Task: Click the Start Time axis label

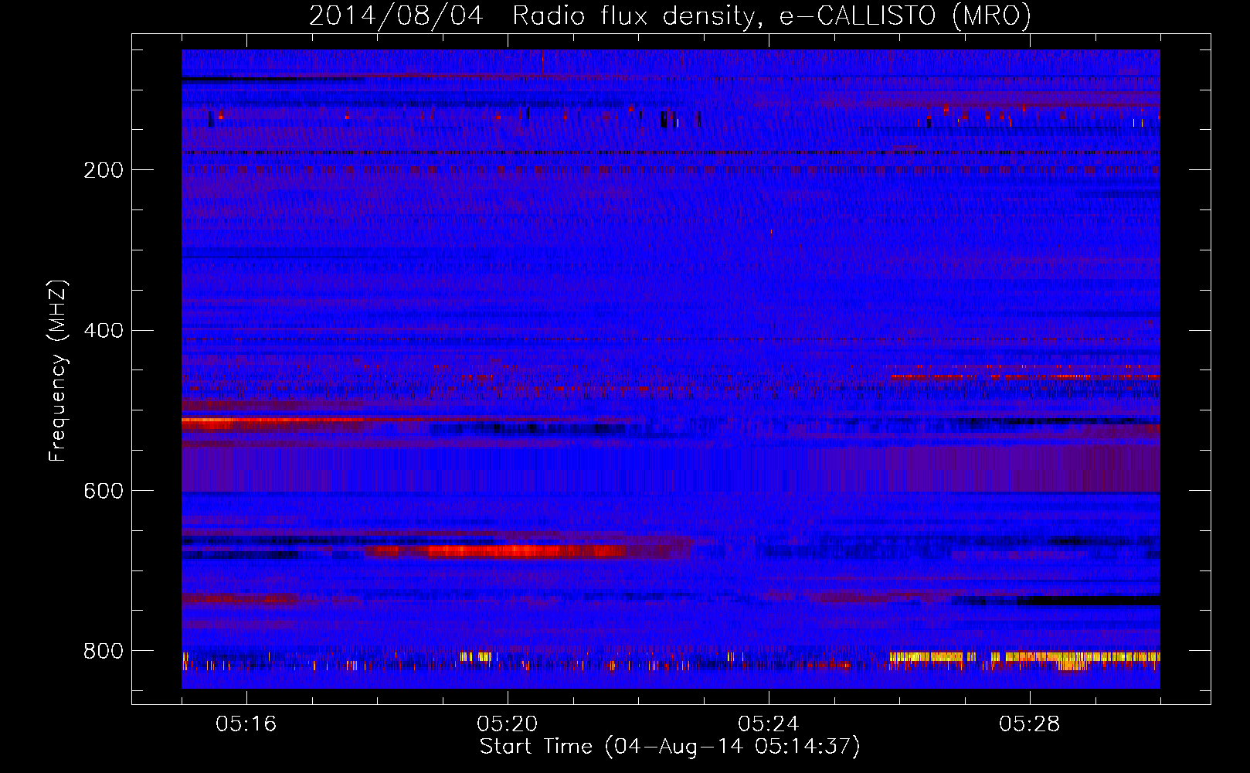Action: (669, 747)
